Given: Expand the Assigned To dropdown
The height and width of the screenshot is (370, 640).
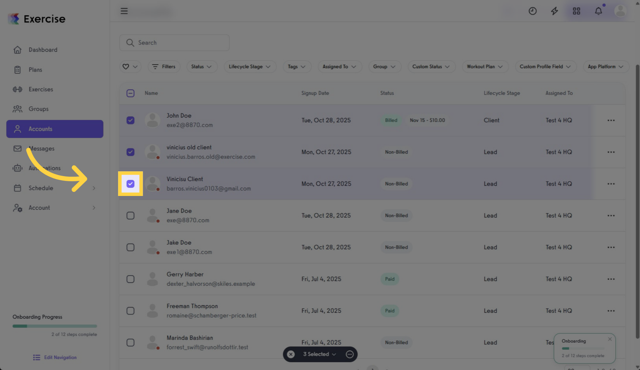Looking at the screenshot, I should tap(340, 66).
